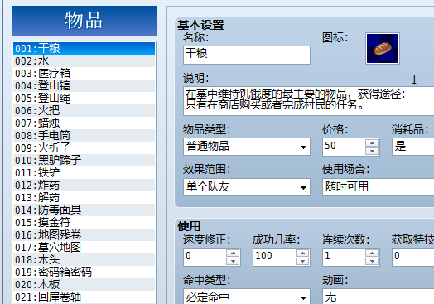434x304 pixels.
Task: Click the 连续次数 value field
Action: (x=344, y=257)
